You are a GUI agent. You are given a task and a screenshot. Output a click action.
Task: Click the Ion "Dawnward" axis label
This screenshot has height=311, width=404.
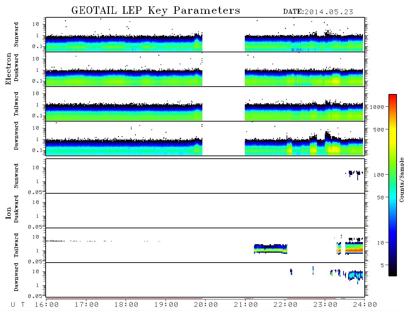pos(16,277)
